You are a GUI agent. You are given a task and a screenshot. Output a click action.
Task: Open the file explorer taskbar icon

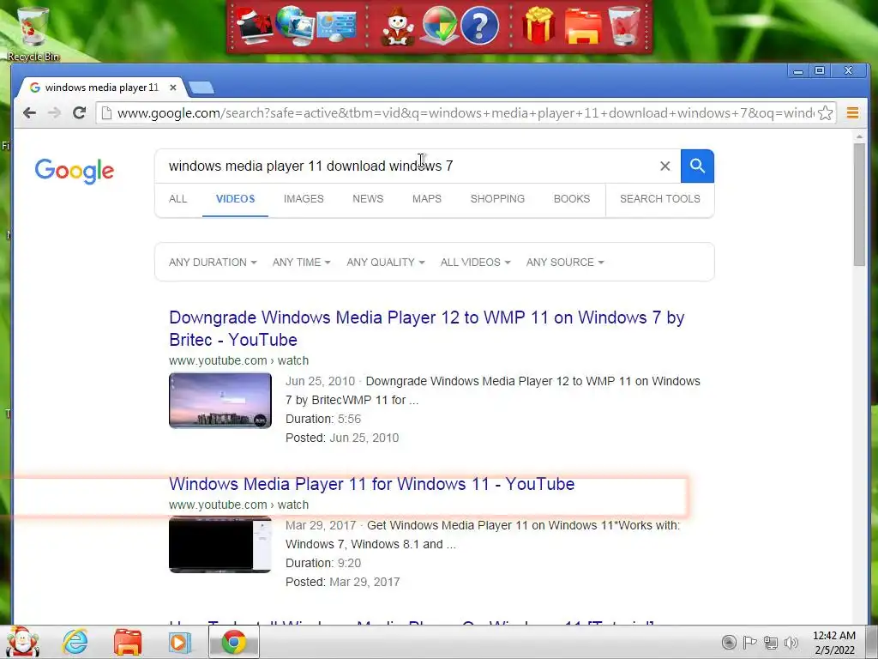[128, 642]
